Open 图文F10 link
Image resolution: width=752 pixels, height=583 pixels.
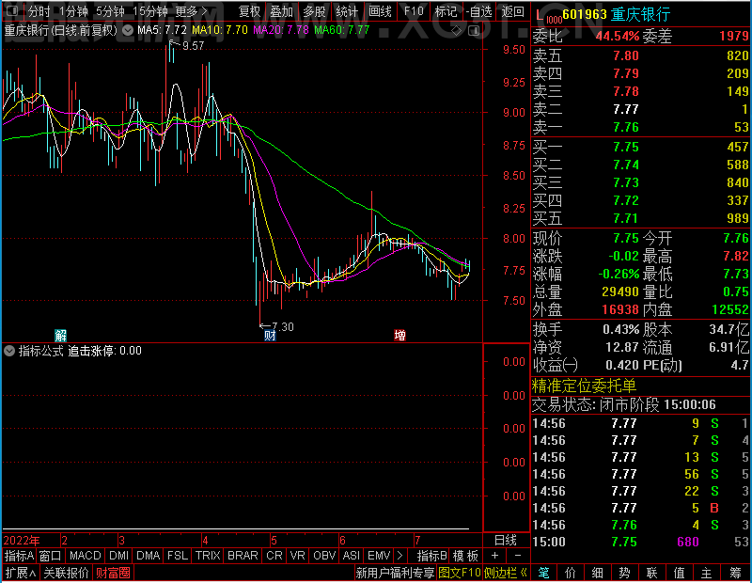pyautogui.click(x=460, y=573)
